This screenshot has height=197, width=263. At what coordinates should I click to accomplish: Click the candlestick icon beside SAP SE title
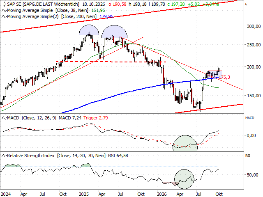tap(4, 4)
